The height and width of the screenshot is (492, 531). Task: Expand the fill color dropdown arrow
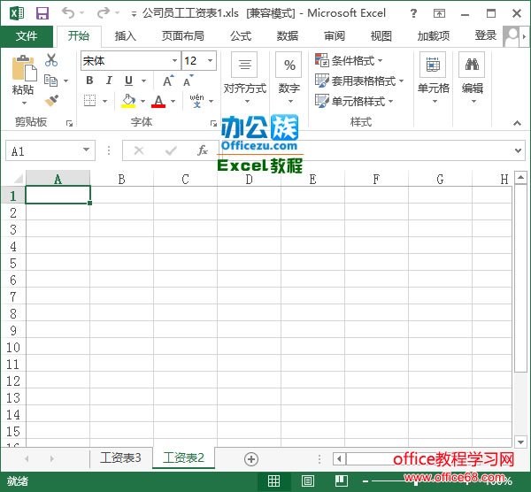tap(142, 101)
